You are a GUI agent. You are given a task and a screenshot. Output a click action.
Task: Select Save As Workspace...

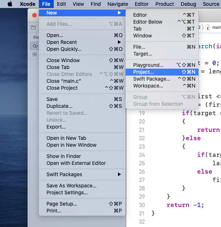coord(82,186)
